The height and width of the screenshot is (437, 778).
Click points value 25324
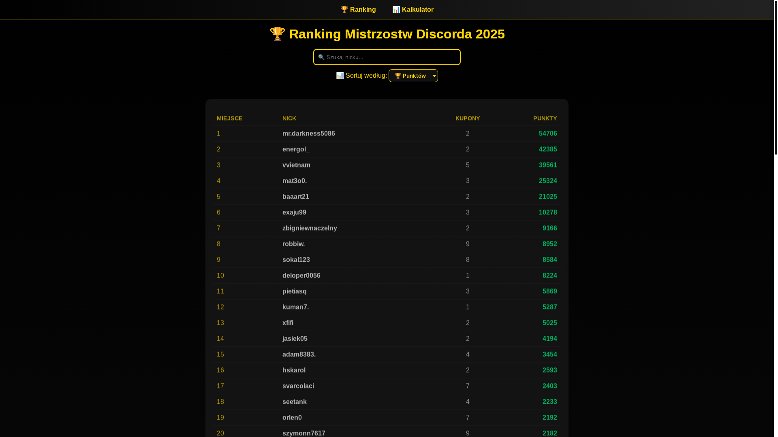point(548,181)
